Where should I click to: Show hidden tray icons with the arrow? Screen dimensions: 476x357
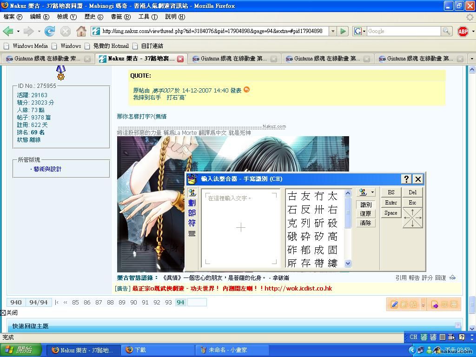point(412,350)
